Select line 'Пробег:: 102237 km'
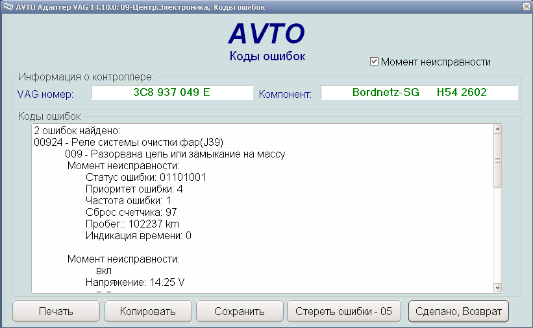533x328 pixels. (x=132, y=224)
